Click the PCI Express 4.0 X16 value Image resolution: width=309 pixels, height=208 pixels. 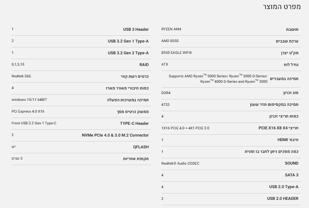tap(28, 111)
